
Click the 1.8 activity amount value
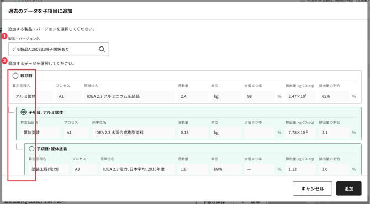pyautogui.click(x=193, y=169)
